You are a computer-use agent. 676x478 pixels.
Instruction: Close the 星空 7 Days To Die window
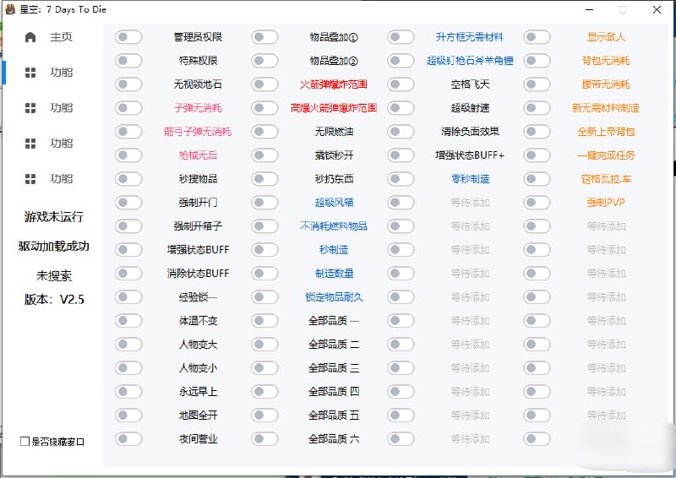pos(657,9)
